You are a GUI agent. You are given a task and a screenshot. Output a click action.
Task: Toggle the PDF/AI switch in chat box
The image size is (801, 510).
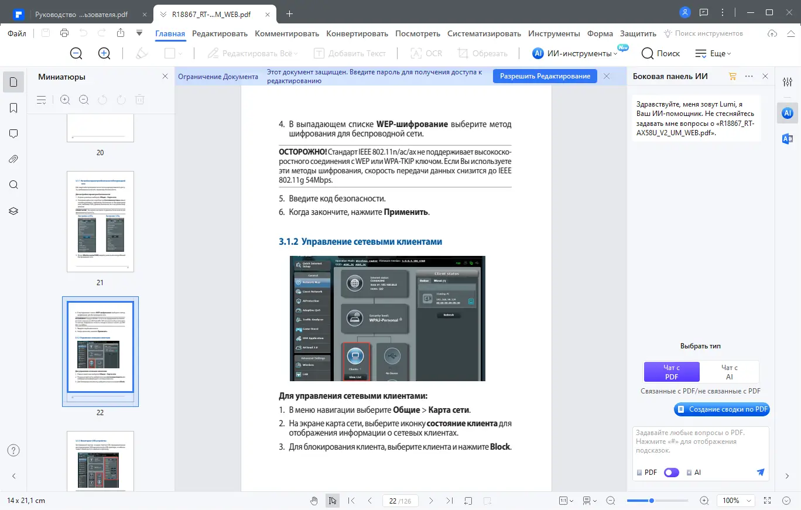[672, 473]
